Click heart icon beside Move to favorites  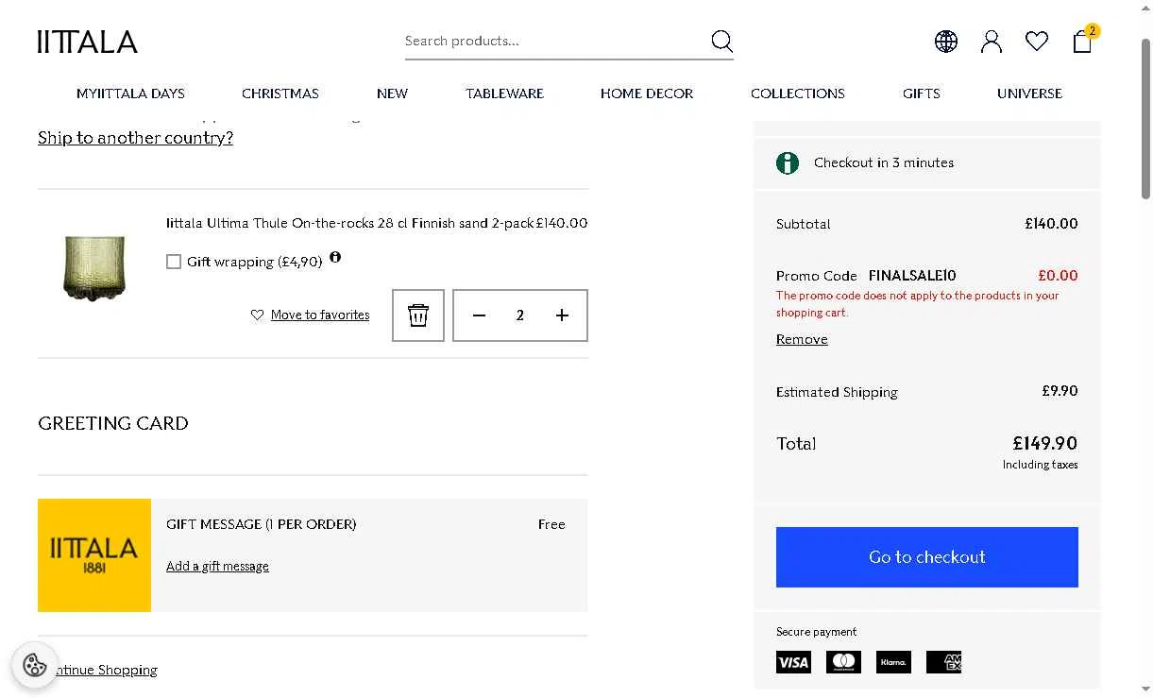coord(257,315)
